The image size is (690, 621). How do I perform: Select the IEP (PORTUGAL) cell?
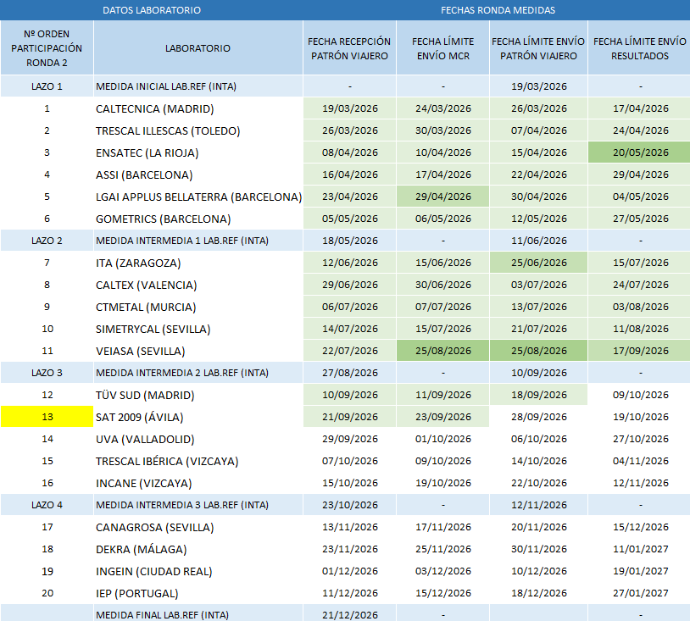(198, 593)
